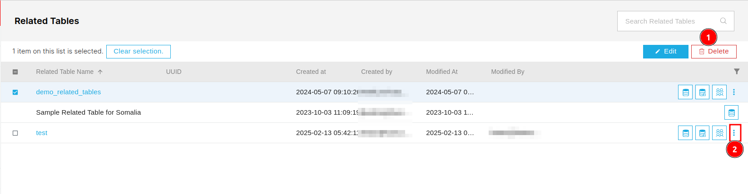This screenshot has height=194, width=748.
Task: Open users group icon for demo_related_tables
Action: point(719,92)
